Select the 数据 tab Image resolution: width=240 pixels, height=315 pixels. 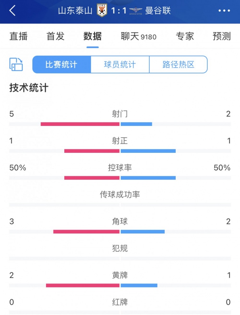pos(92,36)
